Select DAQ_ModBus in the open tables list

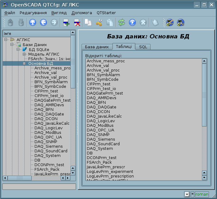pyautogui.click(x=100, y=126)
